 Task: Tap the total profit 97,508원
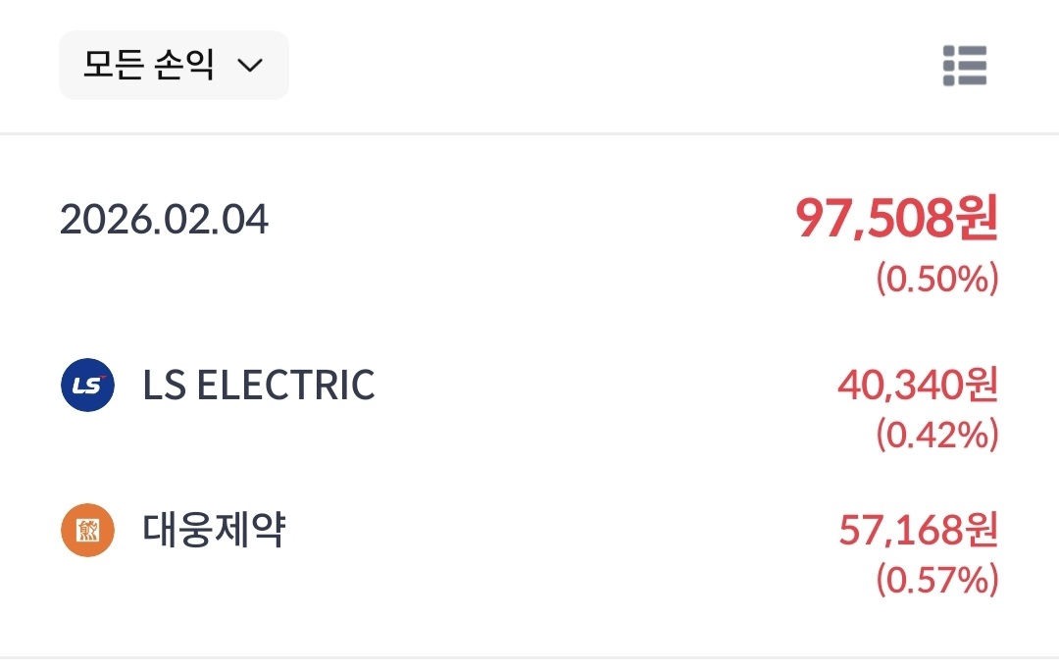click(x=896, y=218)
